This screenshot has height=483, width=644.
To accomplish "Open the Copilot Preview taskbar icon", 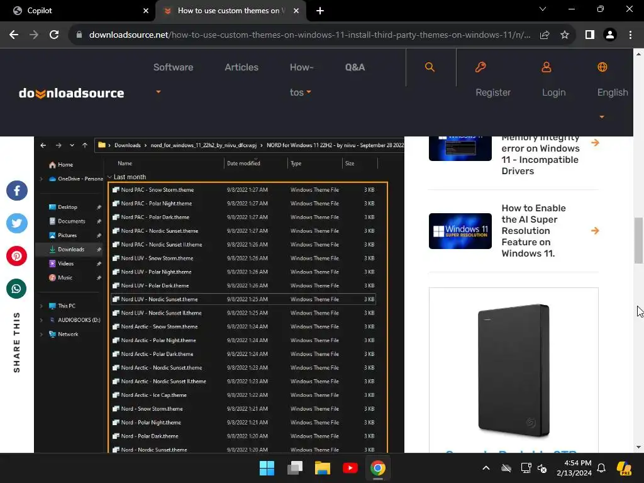I will tap(625, 468).
